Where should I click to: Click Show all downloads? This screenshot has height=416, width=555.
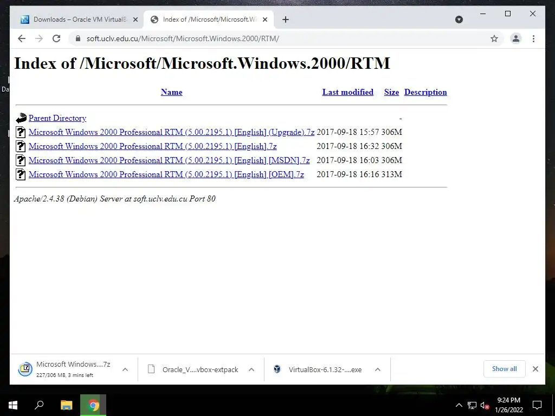click(505, 369)
